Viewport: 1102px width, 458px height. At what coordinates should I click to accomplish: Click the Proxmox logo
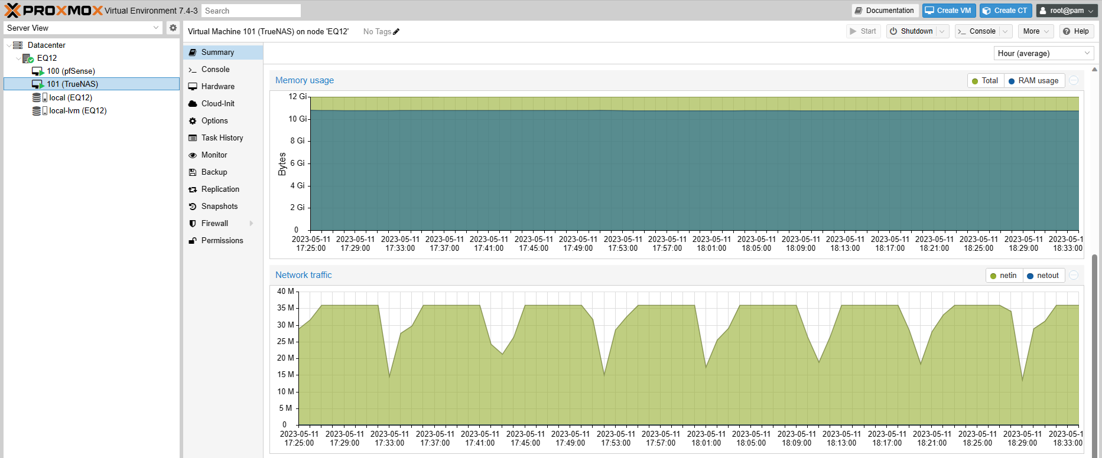coord(53,10)
